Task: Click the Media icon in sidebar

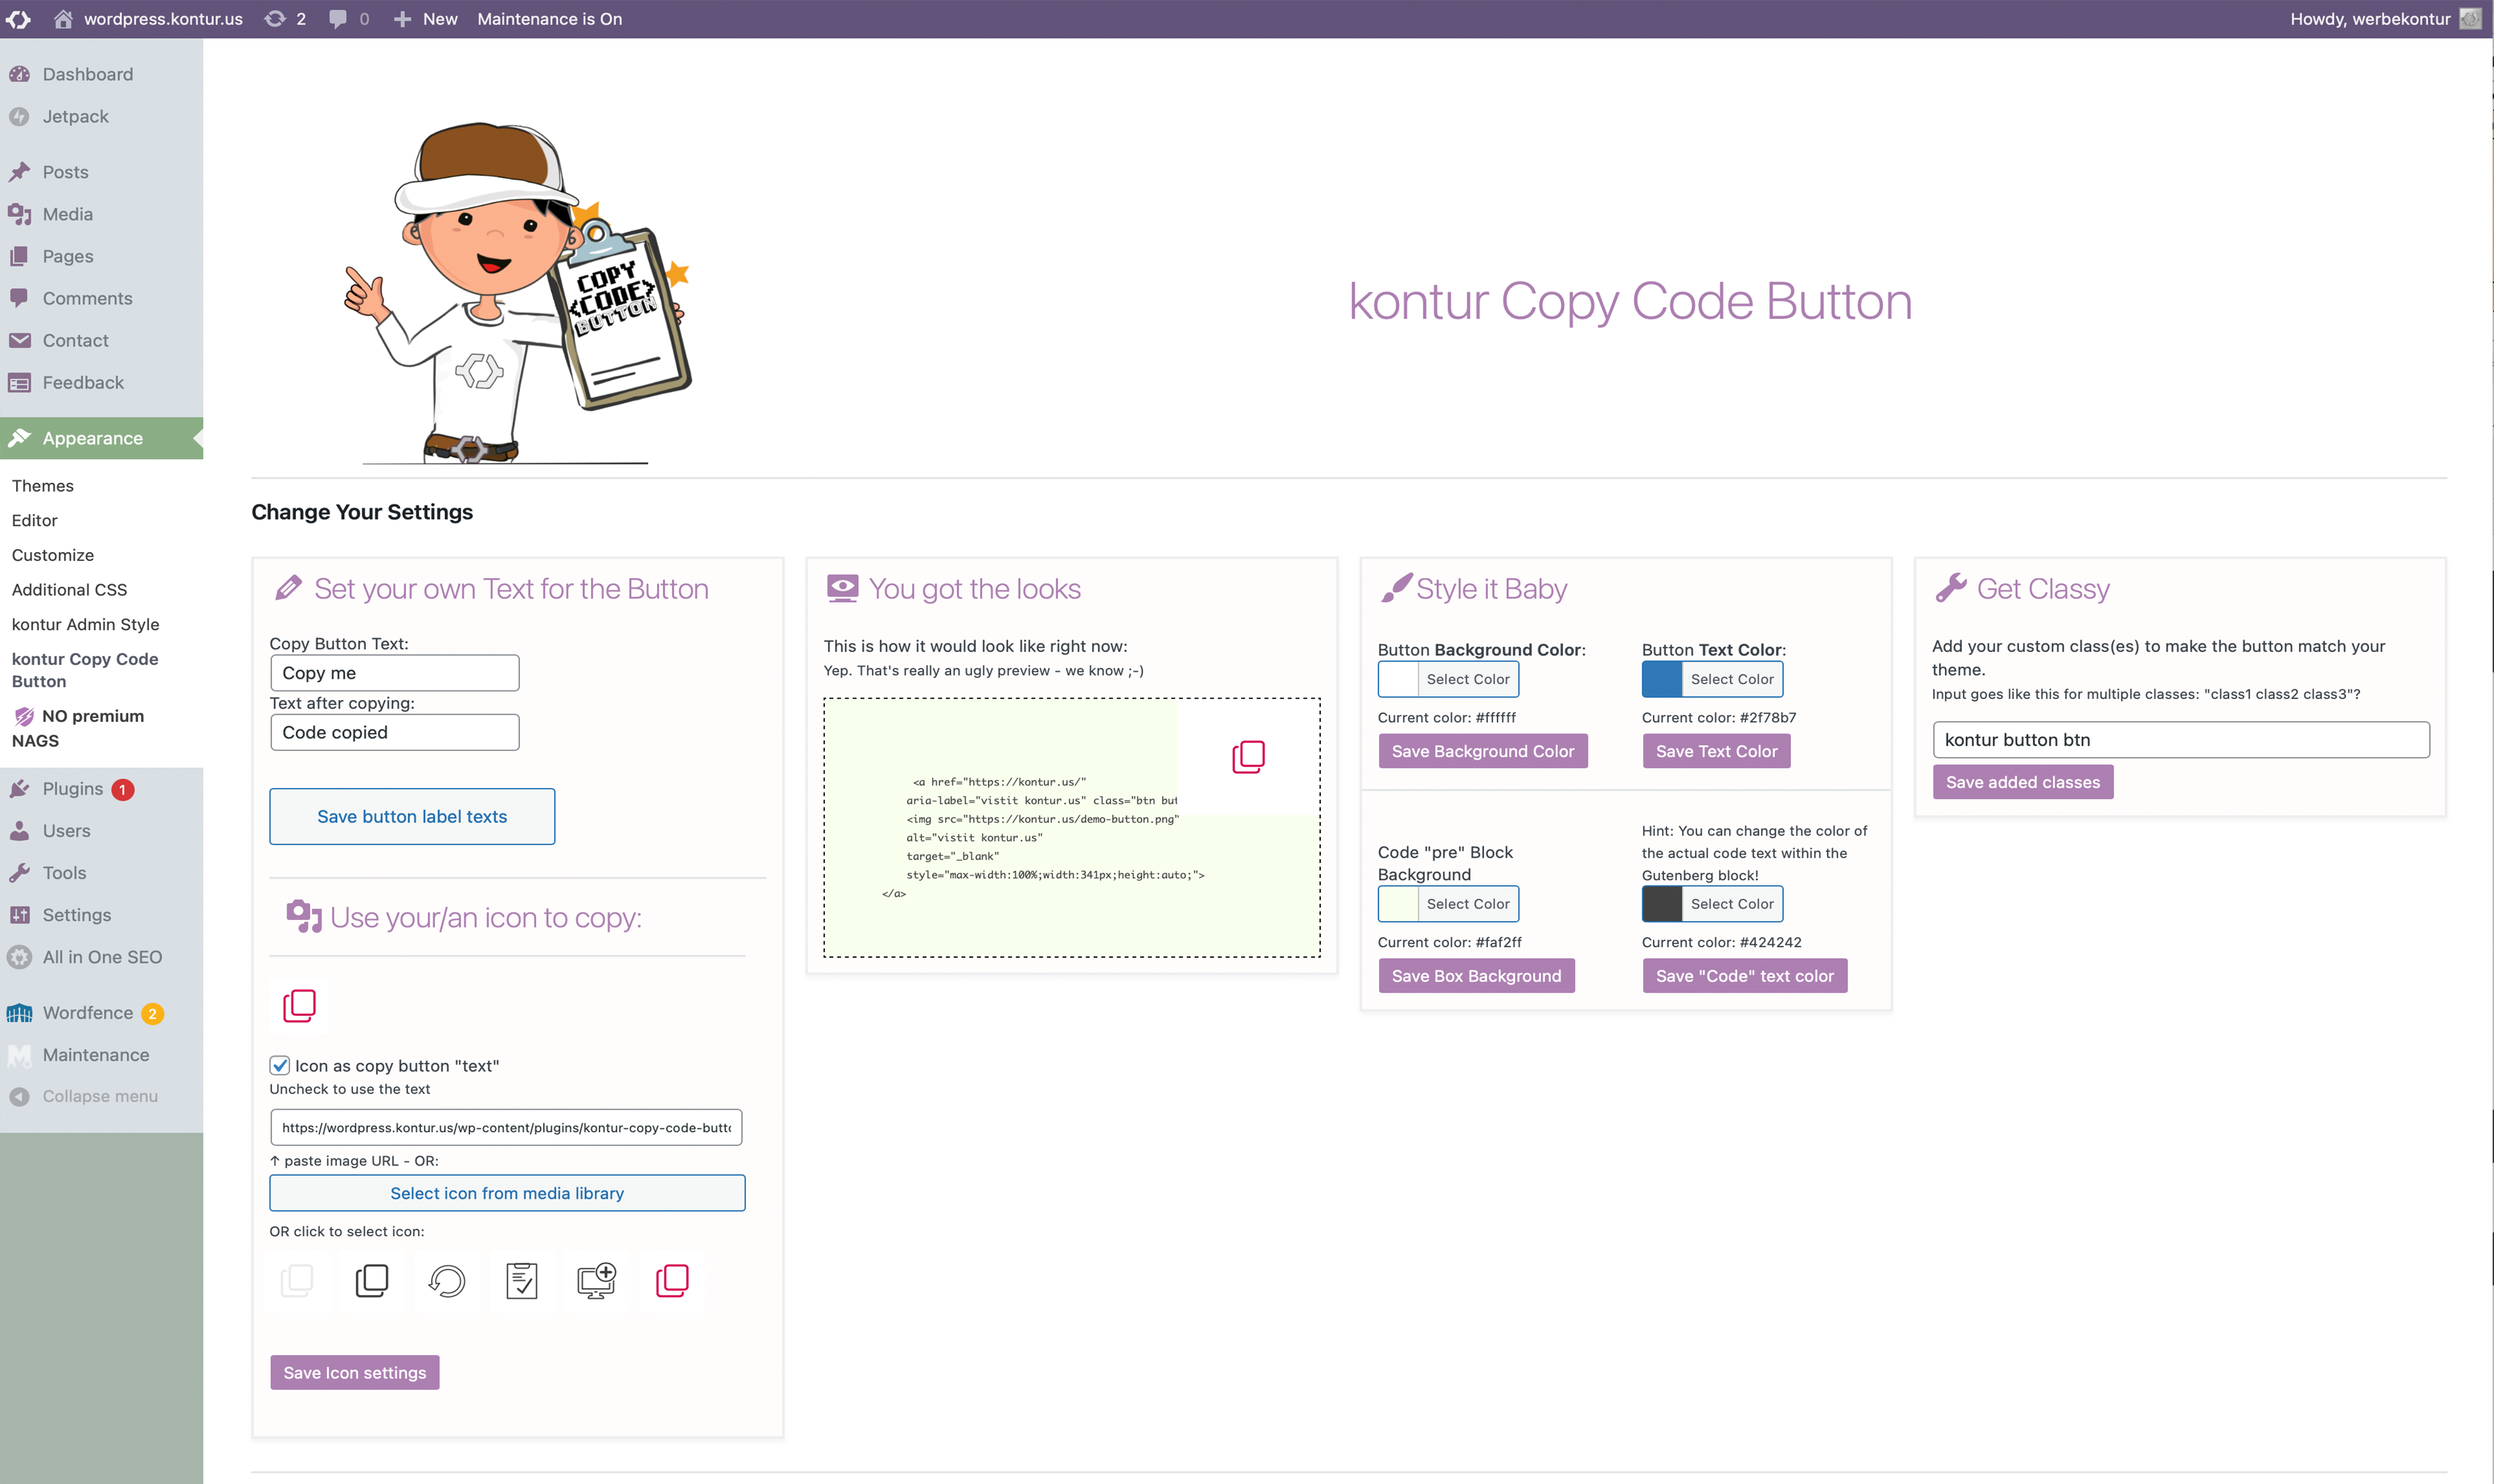Action: [x=19, y=214]
